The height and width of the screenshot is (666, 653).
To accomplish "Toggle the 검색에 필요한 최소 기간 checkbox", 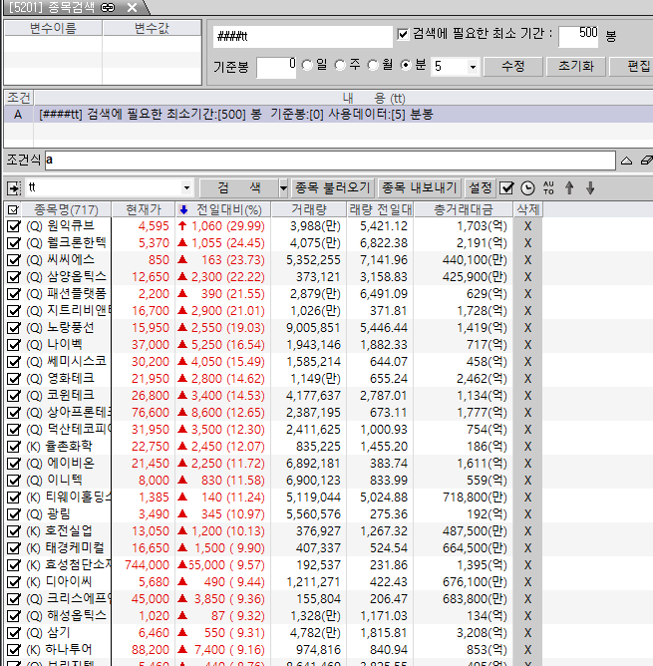I will (403, 34).
